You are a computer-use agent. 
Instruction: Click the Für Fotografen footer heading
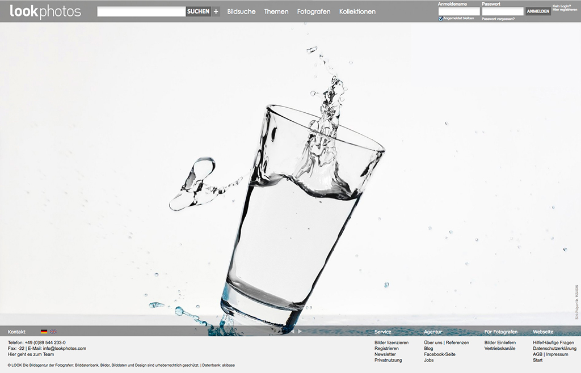click(500, 332)
